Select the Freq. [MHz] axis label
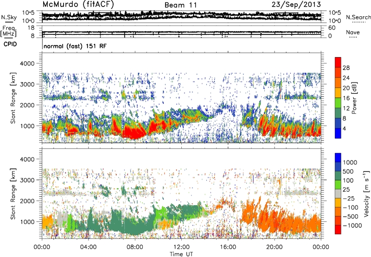This screenshot has height=257, width=371. [x=9, y=32]
